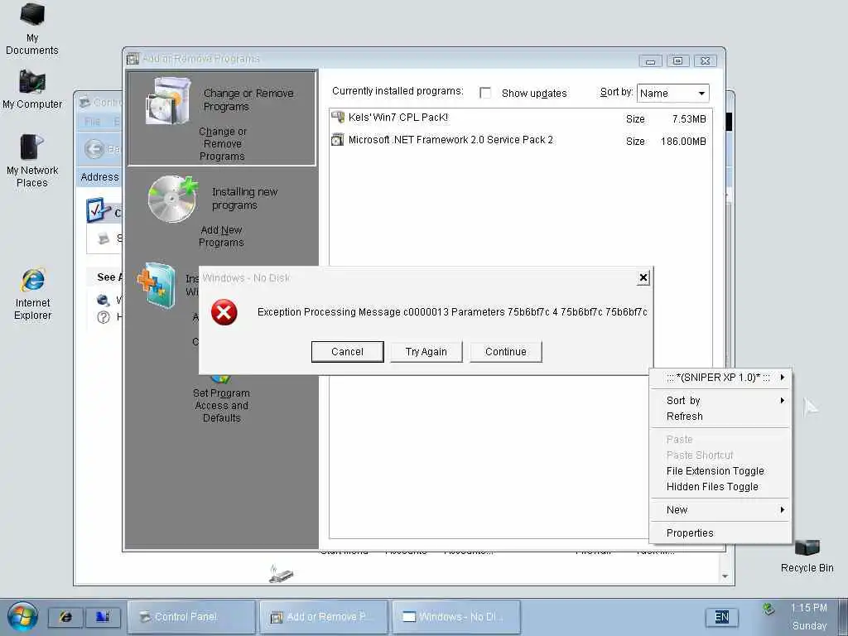Open Properties from context menu
The image size is (848, 636).
(x=721, y=533)
